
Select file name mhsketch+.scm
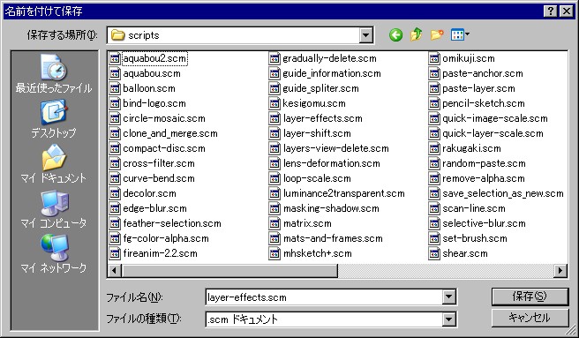pos(317,253)
